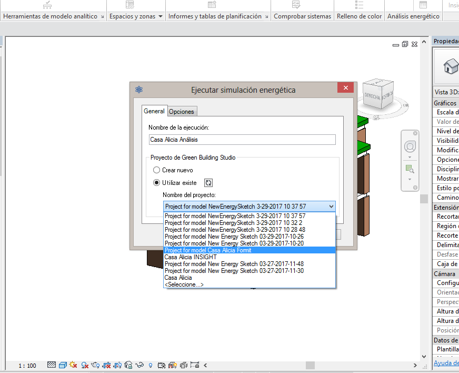Open the Ayuda de propiedades link
This screenshot has width=459, height=373.
click(446, 363)
